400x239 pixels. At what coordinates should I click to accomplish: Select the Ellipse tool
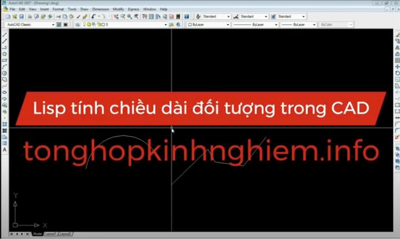(5, 92)
